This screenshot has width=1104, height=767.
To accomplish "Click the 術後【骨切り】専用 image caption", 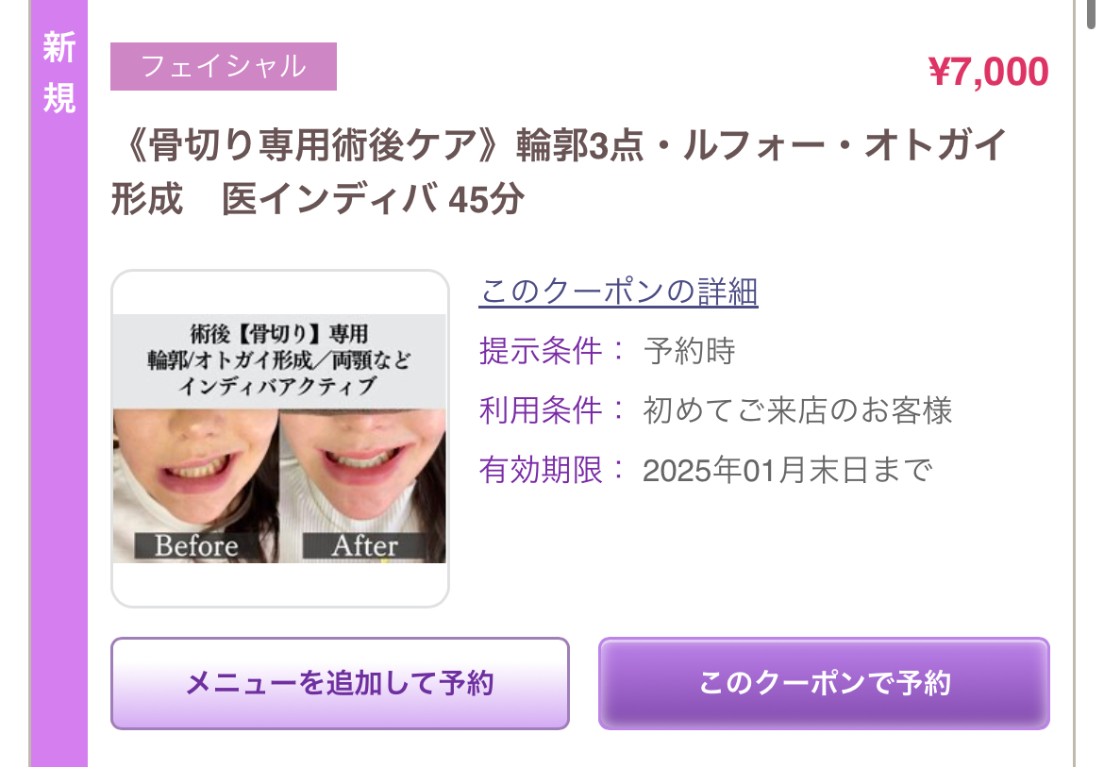I will pos(279,334).
